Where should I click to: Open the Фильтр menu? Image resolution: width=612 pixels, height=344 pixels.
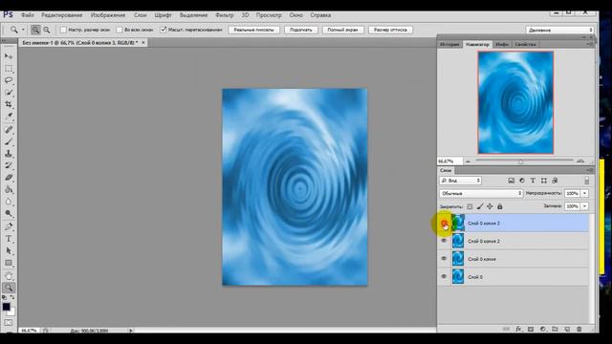pyautogui.click(x=225, y=15)
